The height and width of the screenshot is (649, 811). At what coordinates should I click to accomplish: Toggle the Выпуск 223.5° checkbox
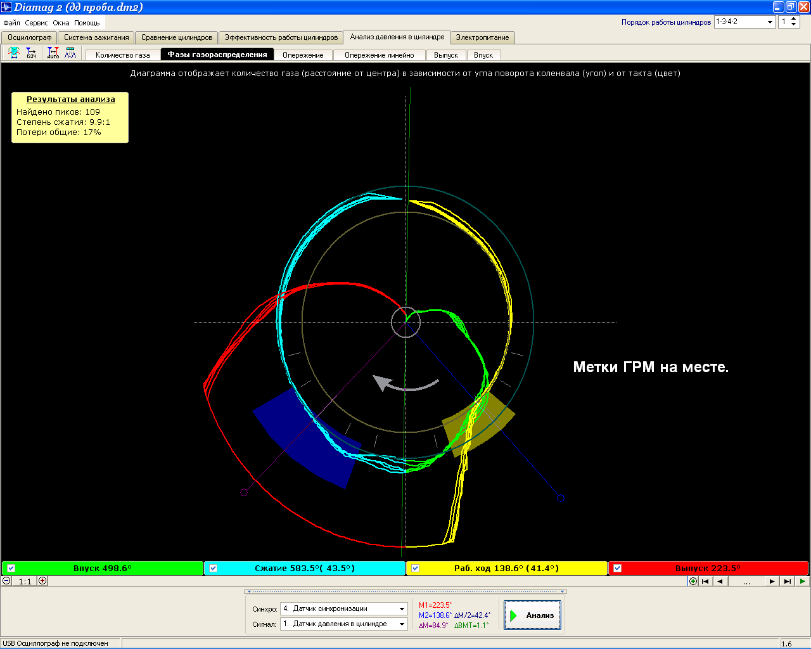click(617, 569)
